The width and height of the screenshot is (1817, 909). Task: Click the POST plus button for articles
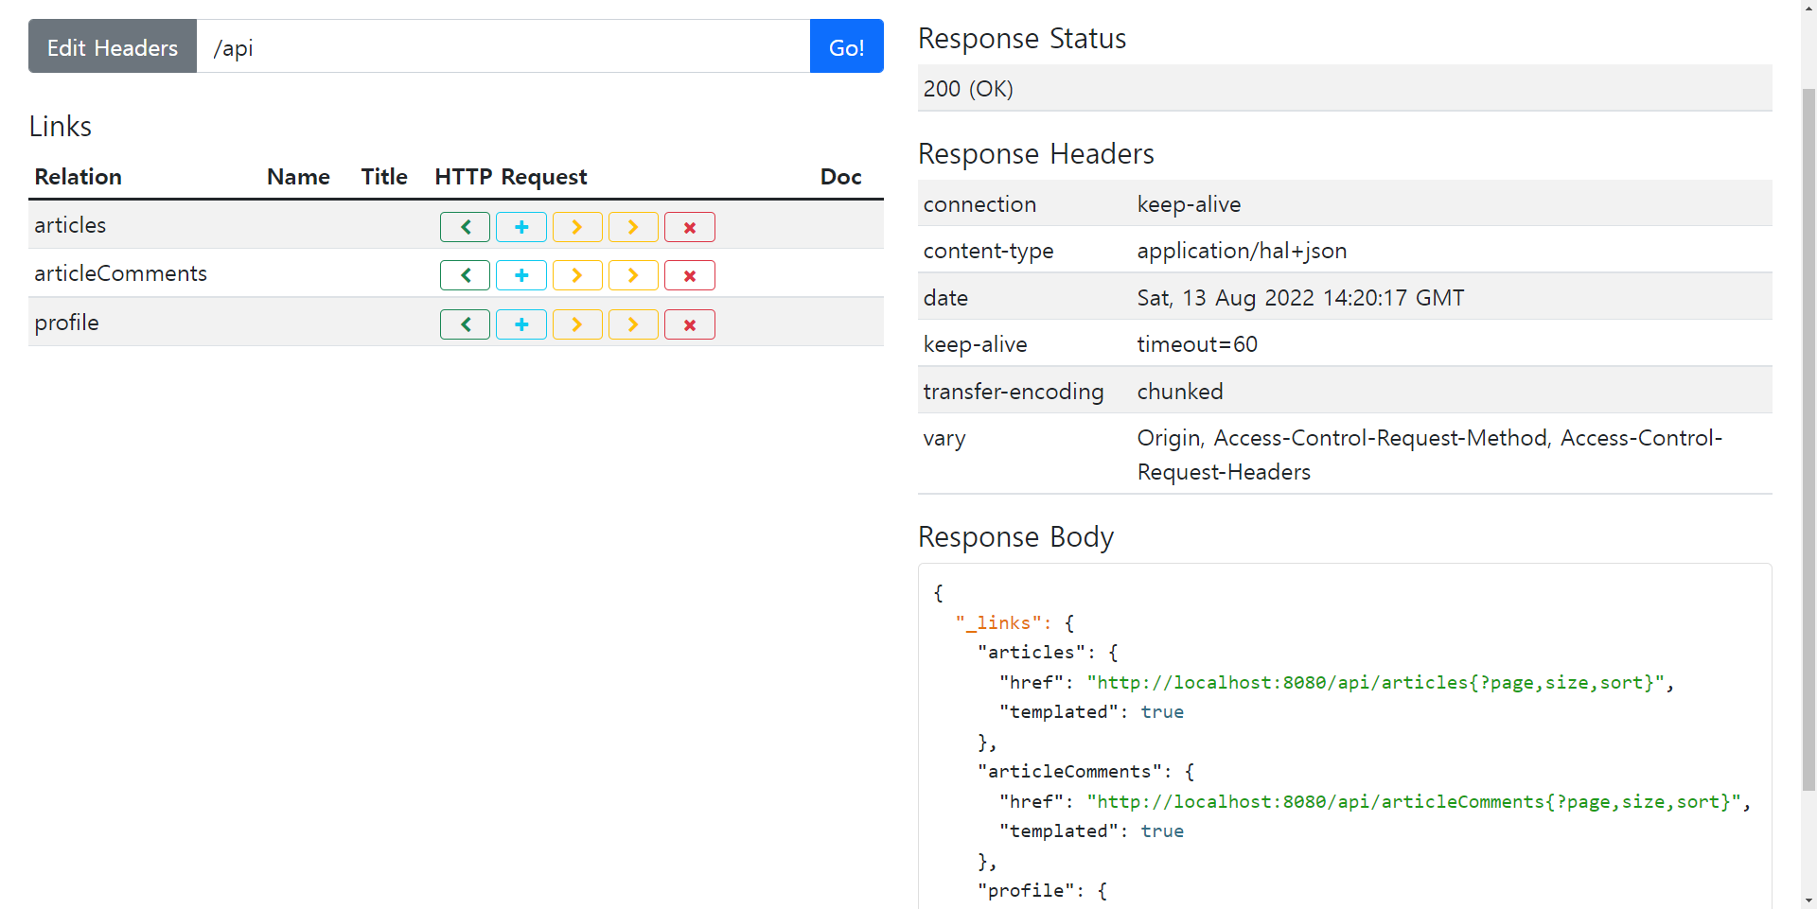coord(521,227)
